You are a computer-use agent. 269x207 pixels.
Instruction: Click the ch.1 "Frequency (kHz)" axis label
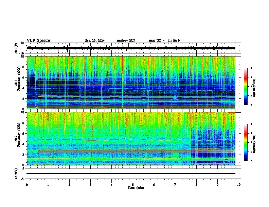(x=19, y=79)
